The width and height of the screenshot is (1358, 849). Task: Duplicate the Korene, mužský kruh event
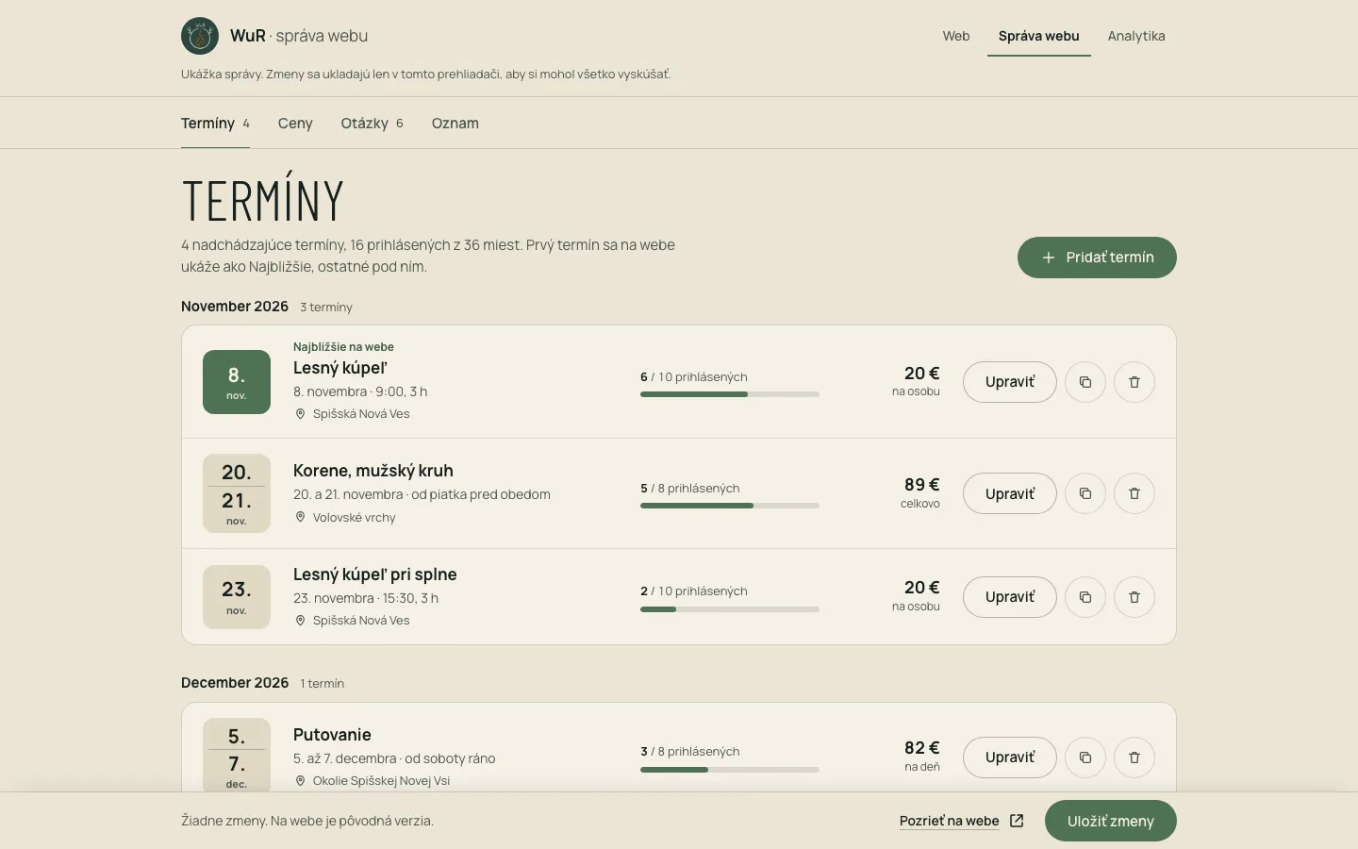point(1085,493)
